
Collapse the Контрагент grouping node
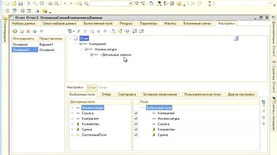(x=76, y=44)
